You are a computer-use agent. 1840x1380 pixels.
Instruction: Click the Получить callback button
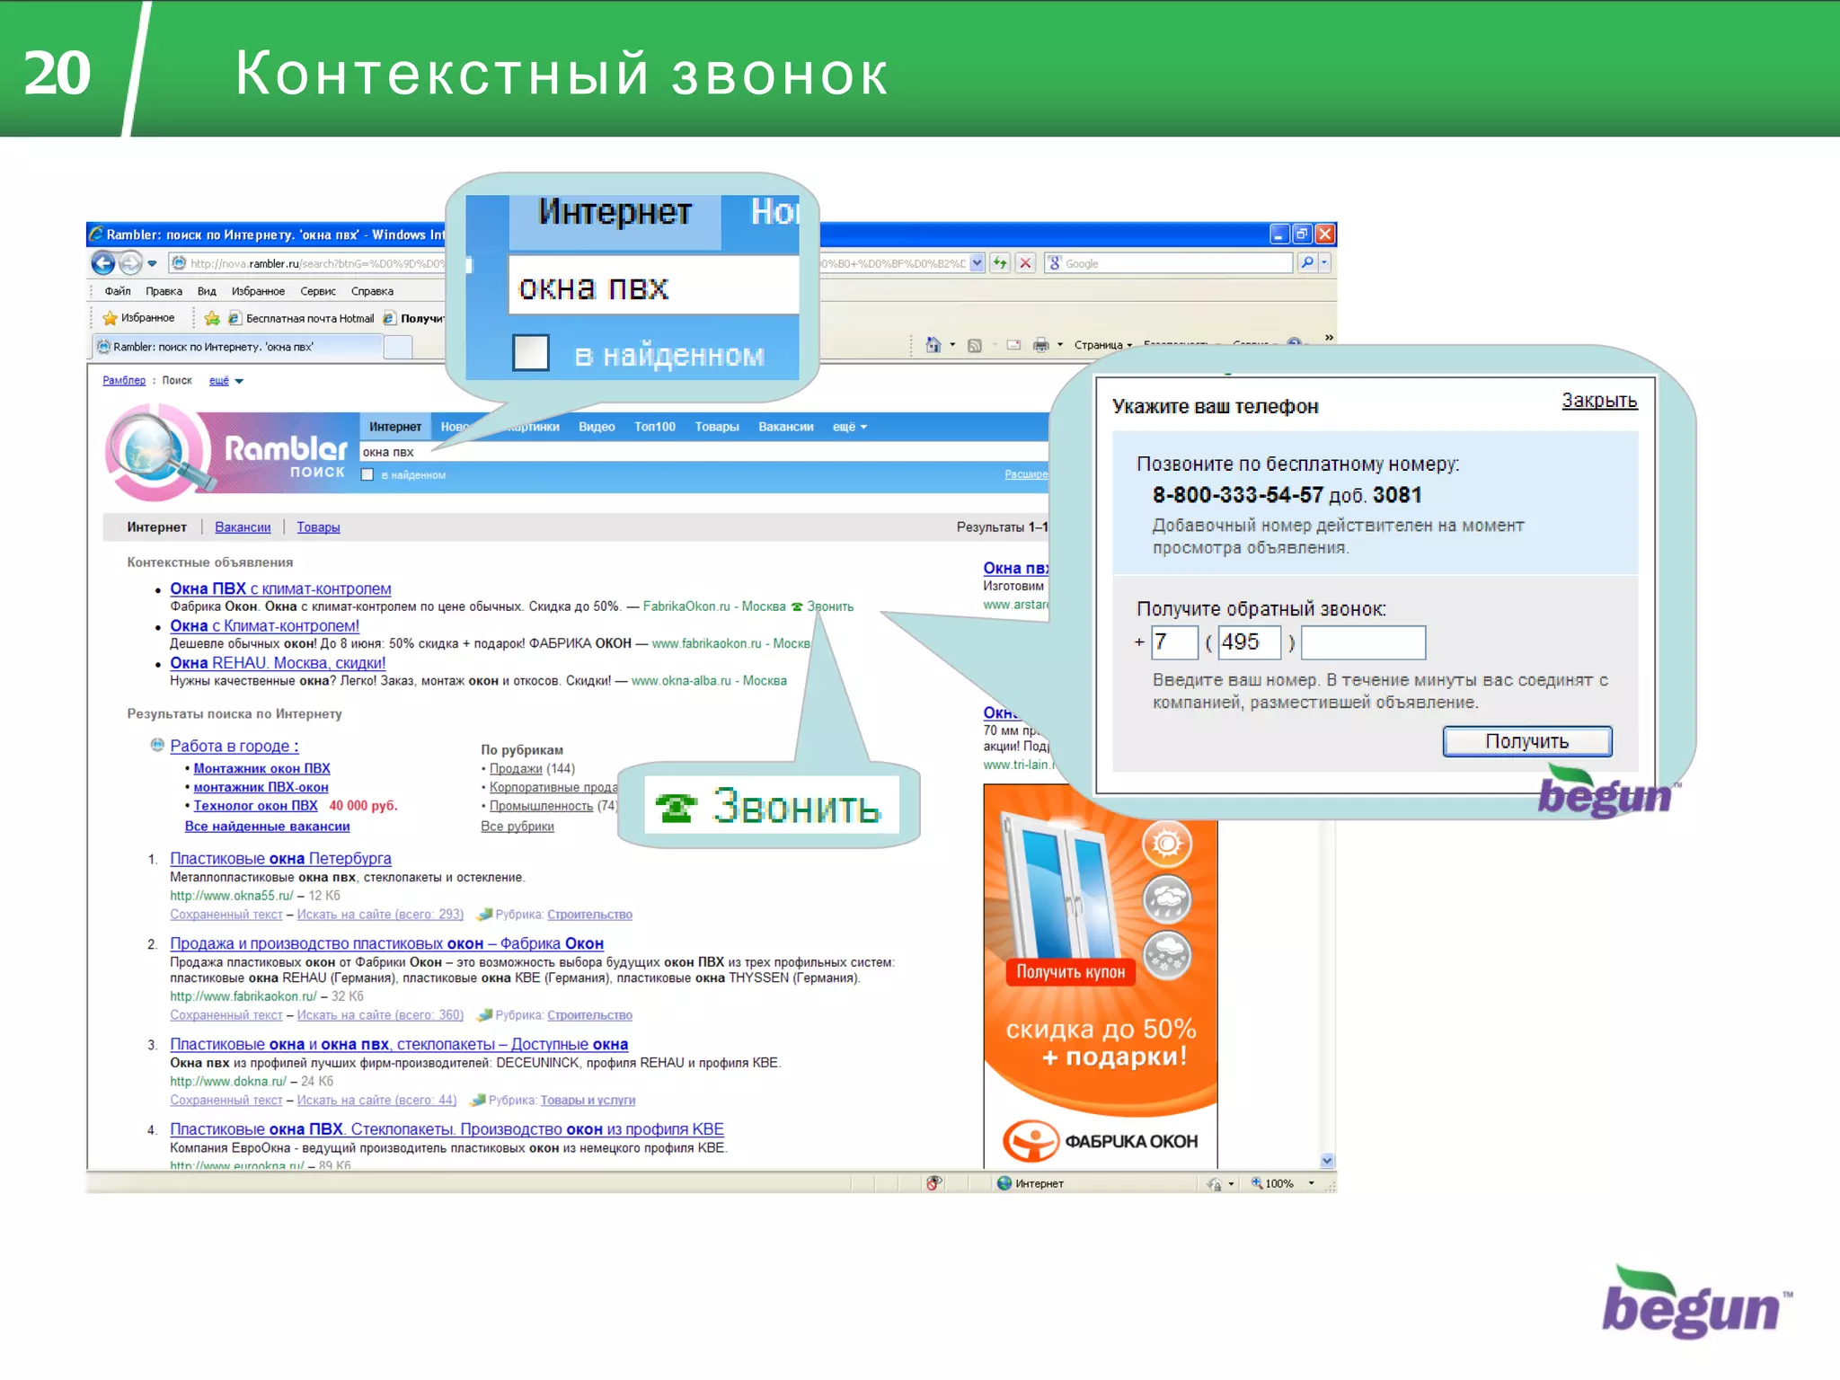1526,741
